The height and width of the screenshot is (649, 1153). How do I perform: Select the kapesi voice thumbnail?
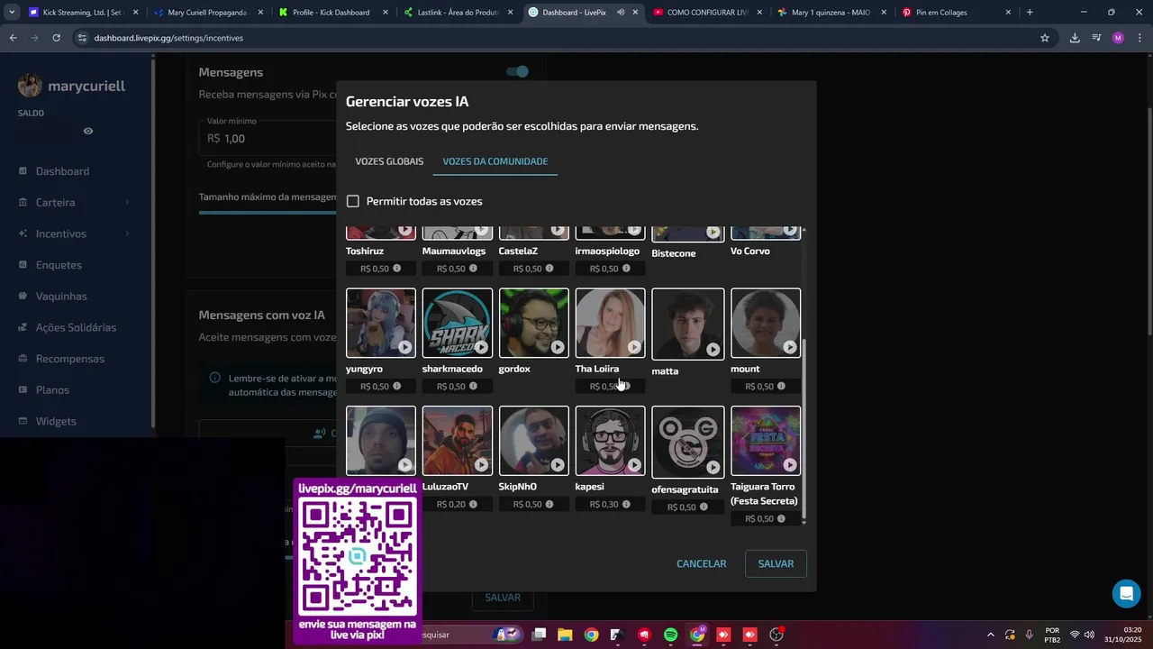tap(610, 441)
